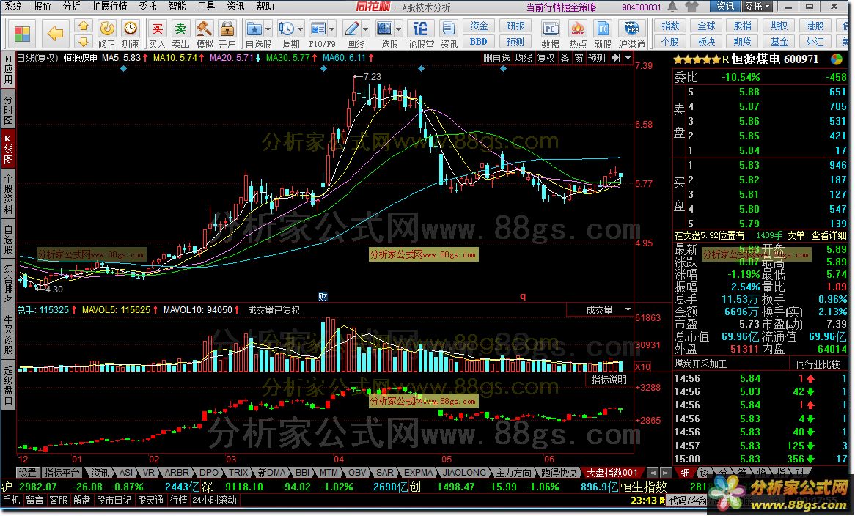855x516 pixels.
Task: Open the 自选股 watchlist icon
Action: [254, 29]
